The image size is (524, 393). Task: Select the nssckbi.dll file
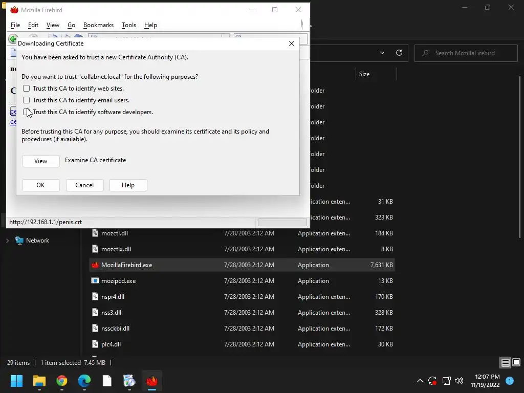(242, 329)
